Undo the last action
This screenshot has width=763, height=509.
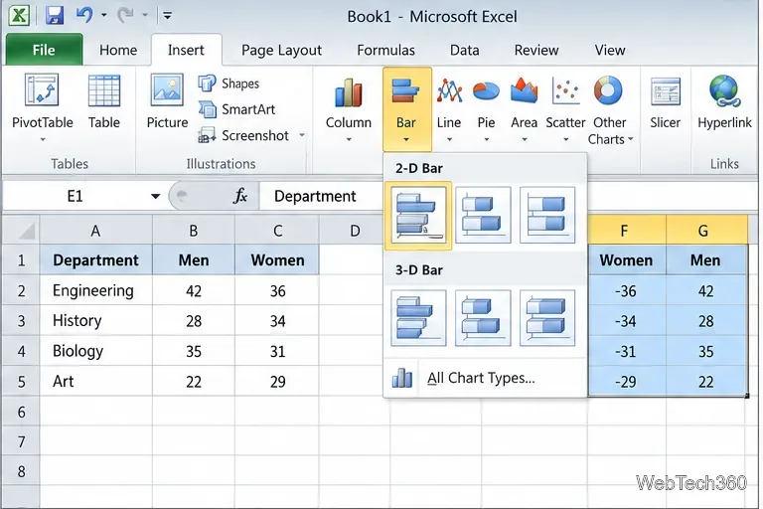[84, 16]
